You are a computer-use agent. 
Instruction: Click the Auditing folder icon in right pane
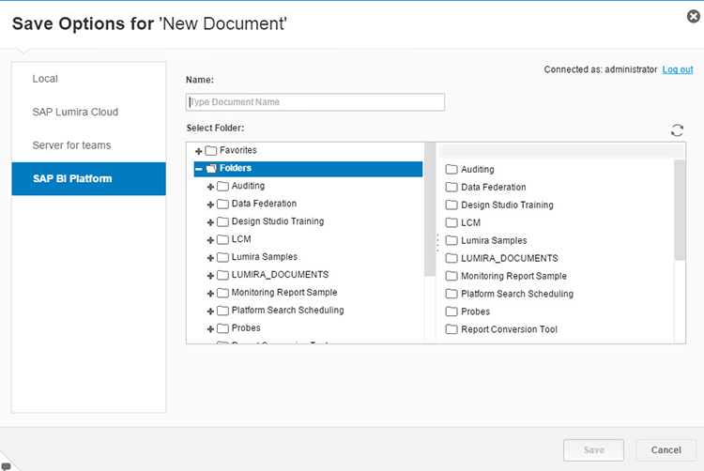(451, 170)
